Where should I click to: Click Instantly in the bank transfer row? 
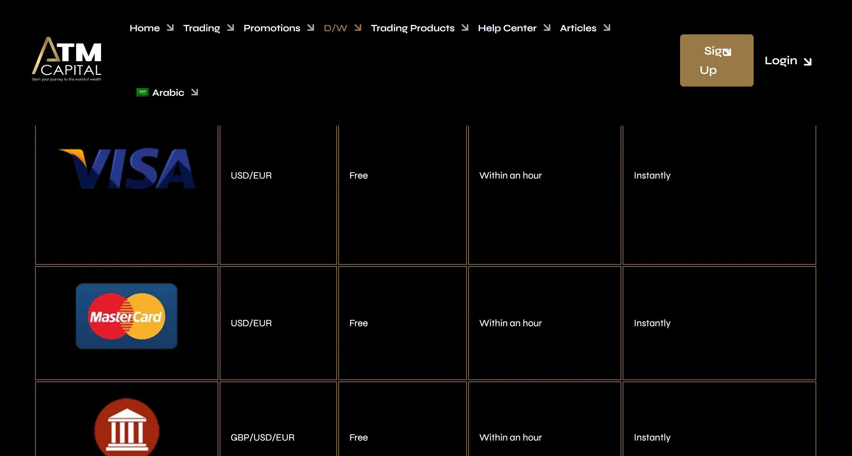652,438
